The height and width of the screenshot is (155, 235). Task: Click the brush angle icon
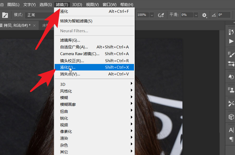[214, 15]
